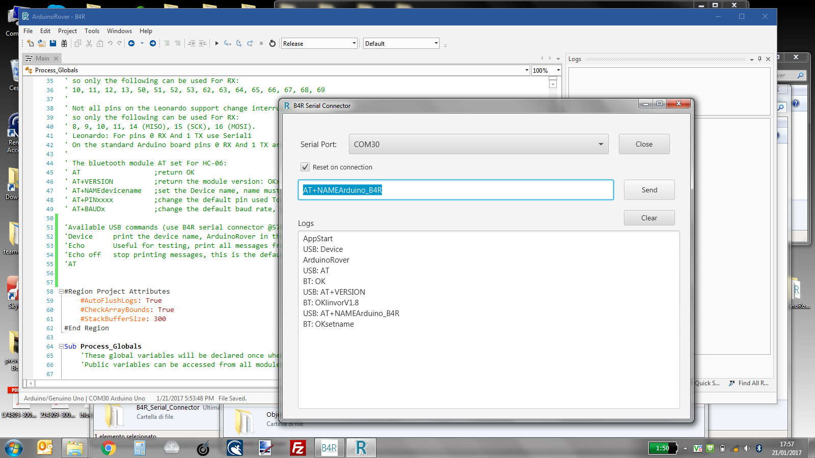Image resolution: width=815 pixels, height=458 pixels.
Task: Run the project with the play icon
Action: (x=216, y=43)
